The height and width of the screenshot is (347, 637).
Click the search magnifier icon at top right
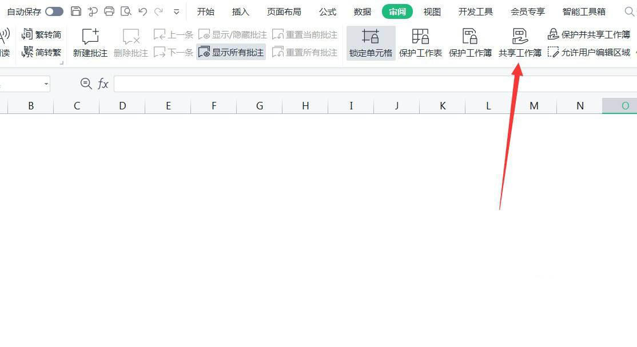(630, 12)
